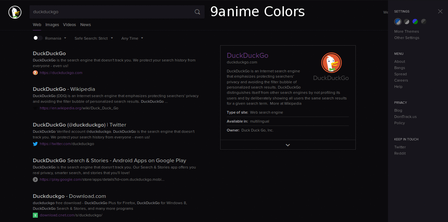Switch to the Videos tab
This screenshot has height=222, width=448.
69,25
